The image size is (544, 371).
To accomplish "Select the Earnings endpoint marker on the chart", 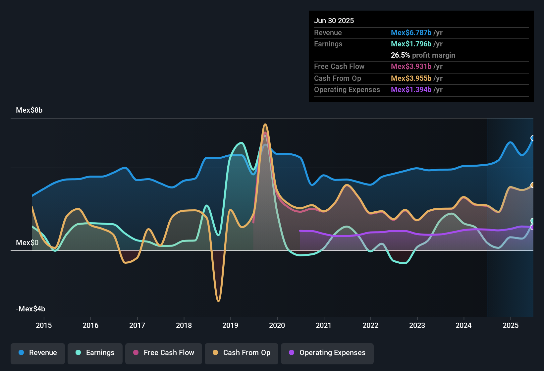I will [x=532, y=220].
